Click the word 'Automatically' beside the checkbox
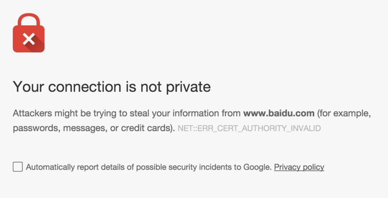 (49, 168)
